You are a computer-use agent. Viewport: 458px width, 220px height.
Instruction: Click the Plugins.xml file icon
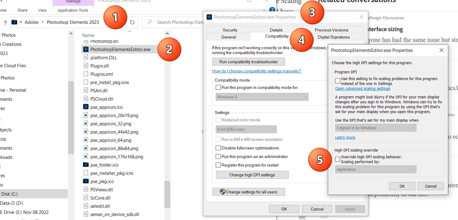tap(86, 74)
